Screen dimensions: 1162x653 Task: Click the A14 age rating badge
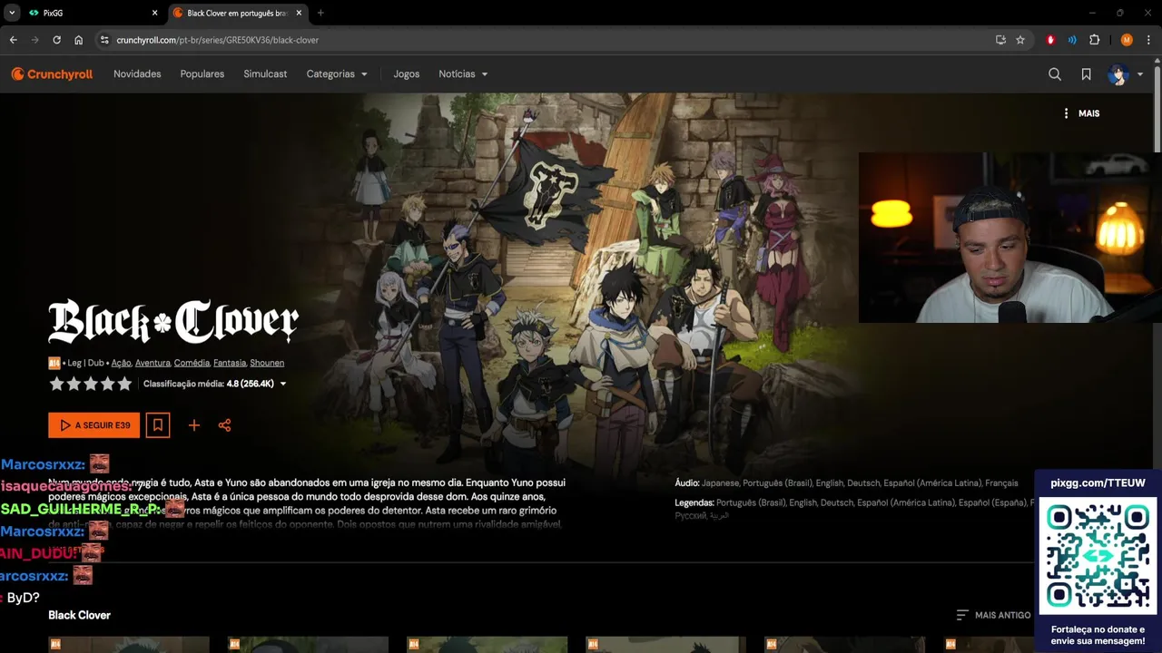54,363
